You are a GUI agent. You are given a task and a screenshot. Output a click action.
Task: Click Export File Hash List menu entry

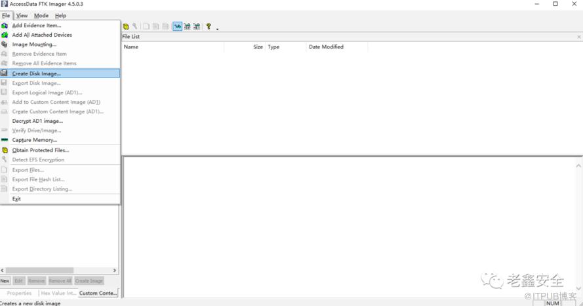(x=60, y=179)
